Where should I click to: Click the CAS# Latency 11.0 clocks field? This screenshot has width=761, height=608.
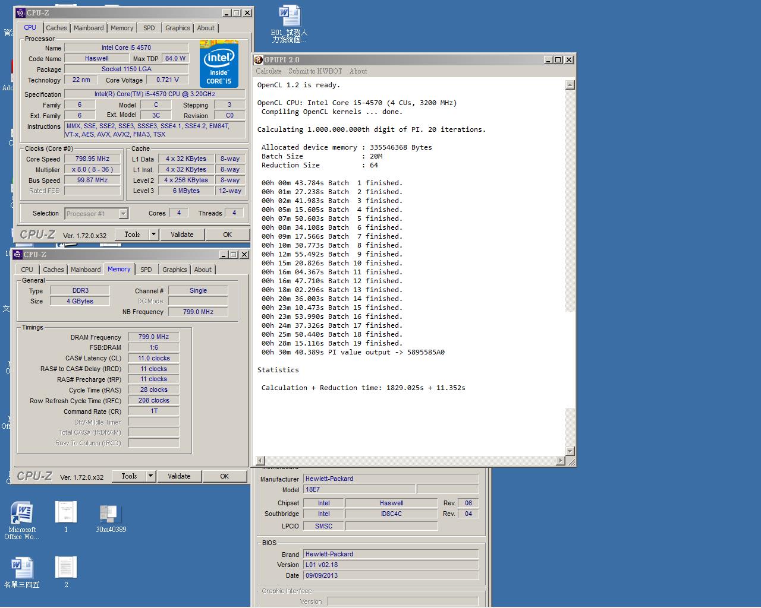click(x=154, y=358)
